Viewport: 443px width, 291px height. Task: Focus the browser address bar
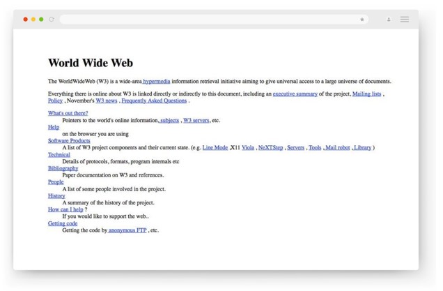[x=214, y=20]
